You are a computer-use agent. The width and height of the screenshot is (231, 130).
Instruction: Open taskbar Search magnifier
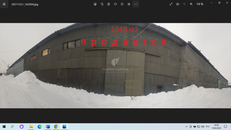tap(12, 127)
